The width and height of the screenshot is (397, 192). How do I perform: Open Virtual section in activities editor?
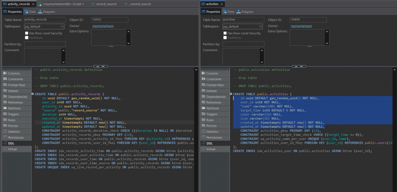(x=215, y=149)
